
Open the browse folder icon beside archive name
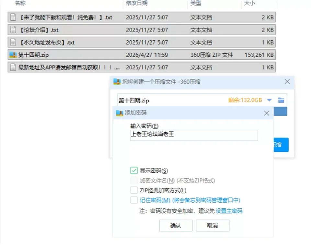click(x=281, y=100)
